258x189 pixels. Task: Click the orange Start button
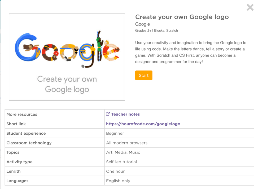144,75
